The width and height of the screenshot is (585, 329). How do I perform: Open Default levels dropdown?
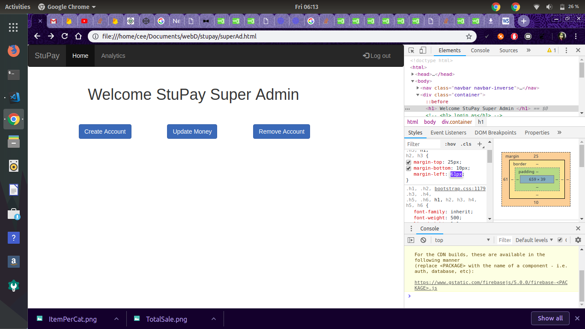534,240
